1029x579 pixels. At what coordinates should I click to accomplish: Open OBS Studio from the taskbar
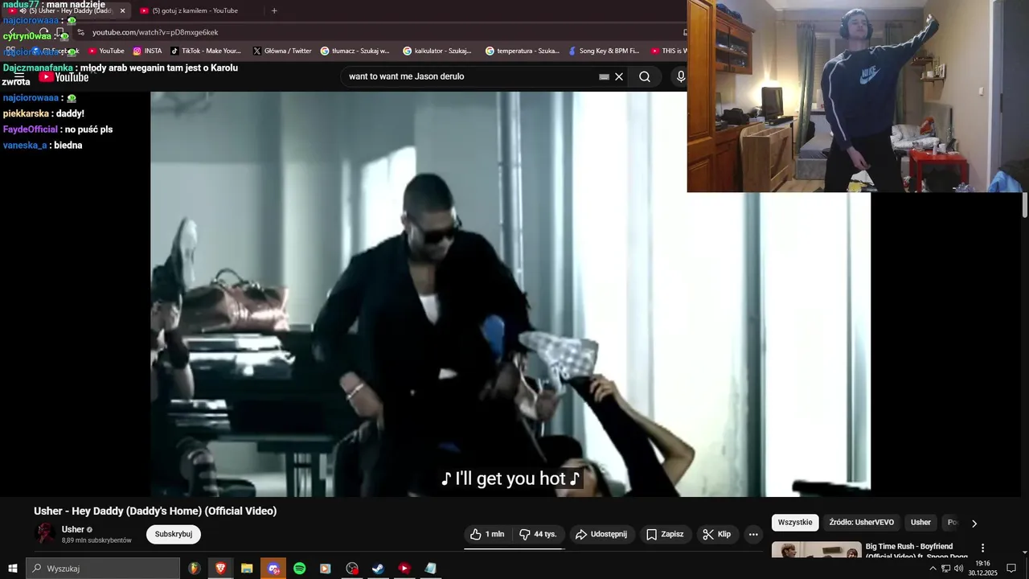[352, 569]
